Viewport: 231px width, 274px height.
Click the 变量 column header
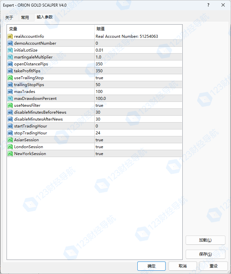tap(51, 29)
